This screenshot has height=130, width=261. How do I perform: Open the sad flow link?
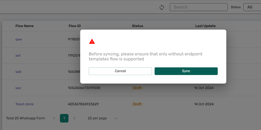tap(18, 72)
